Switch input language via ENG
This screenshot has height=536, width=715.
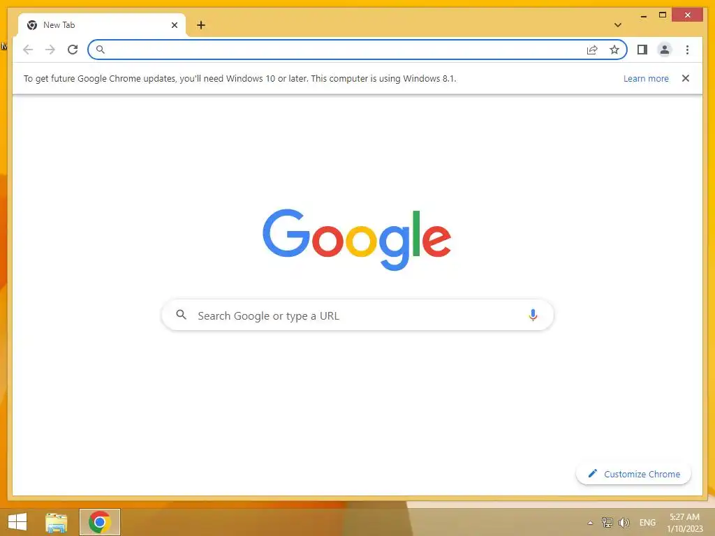tap(647, 522)
